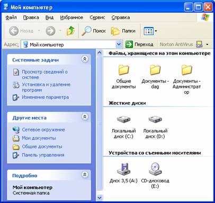Select the Диск 3,5 (A:) floppy drive
The width and height of the screenshot is (215, 203).
point(123,173)
